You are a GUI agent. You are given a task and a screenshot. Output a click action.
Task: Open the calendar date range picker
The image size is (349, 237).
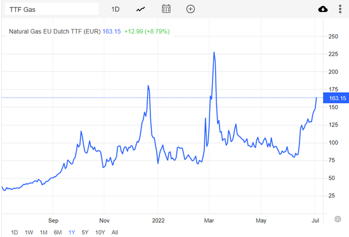[166, 9]
